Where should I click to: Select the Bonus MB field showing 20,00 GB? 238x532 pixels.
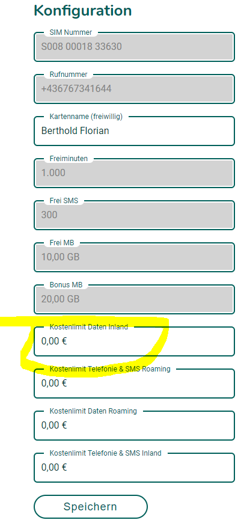(x=134, y=299)
